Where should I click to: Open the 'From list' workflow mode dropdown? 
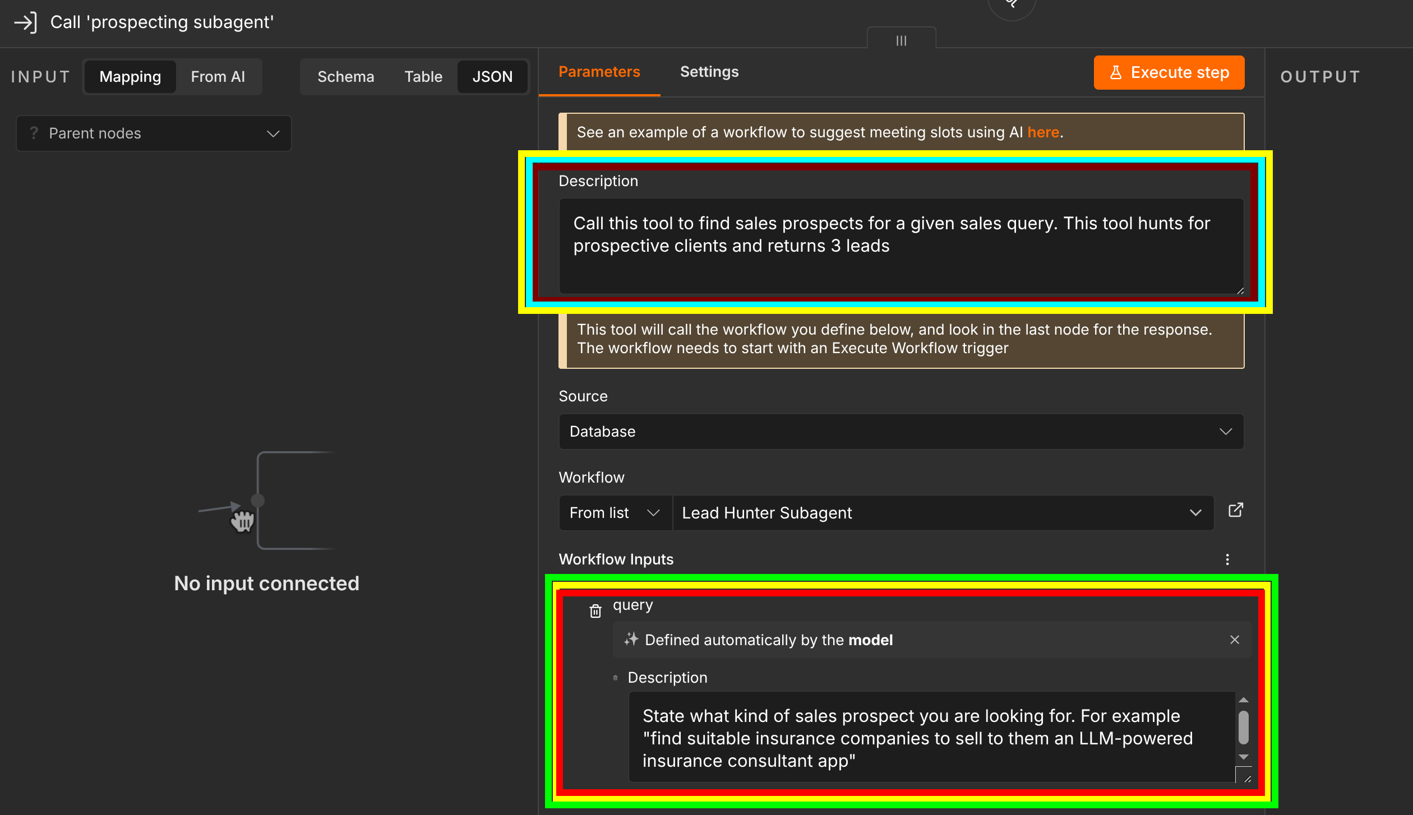615,513
